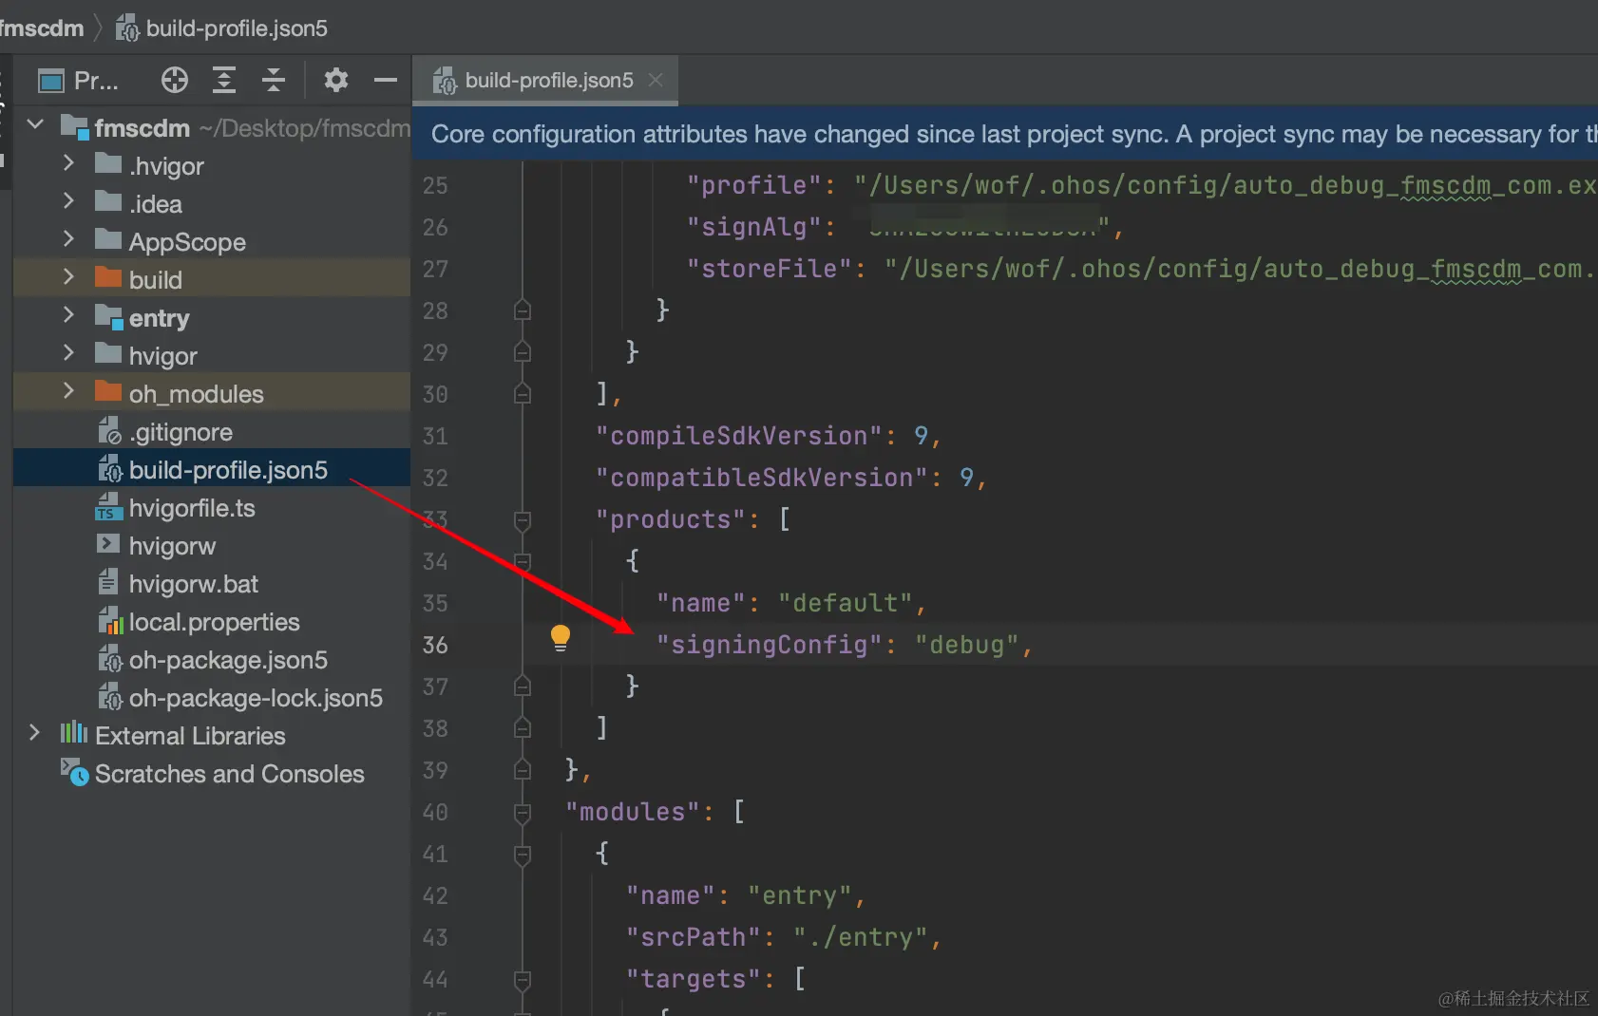Viewport: 1598px width, 1016px height.
Task: Click the .idea folder icon
Action: point(108,202)
